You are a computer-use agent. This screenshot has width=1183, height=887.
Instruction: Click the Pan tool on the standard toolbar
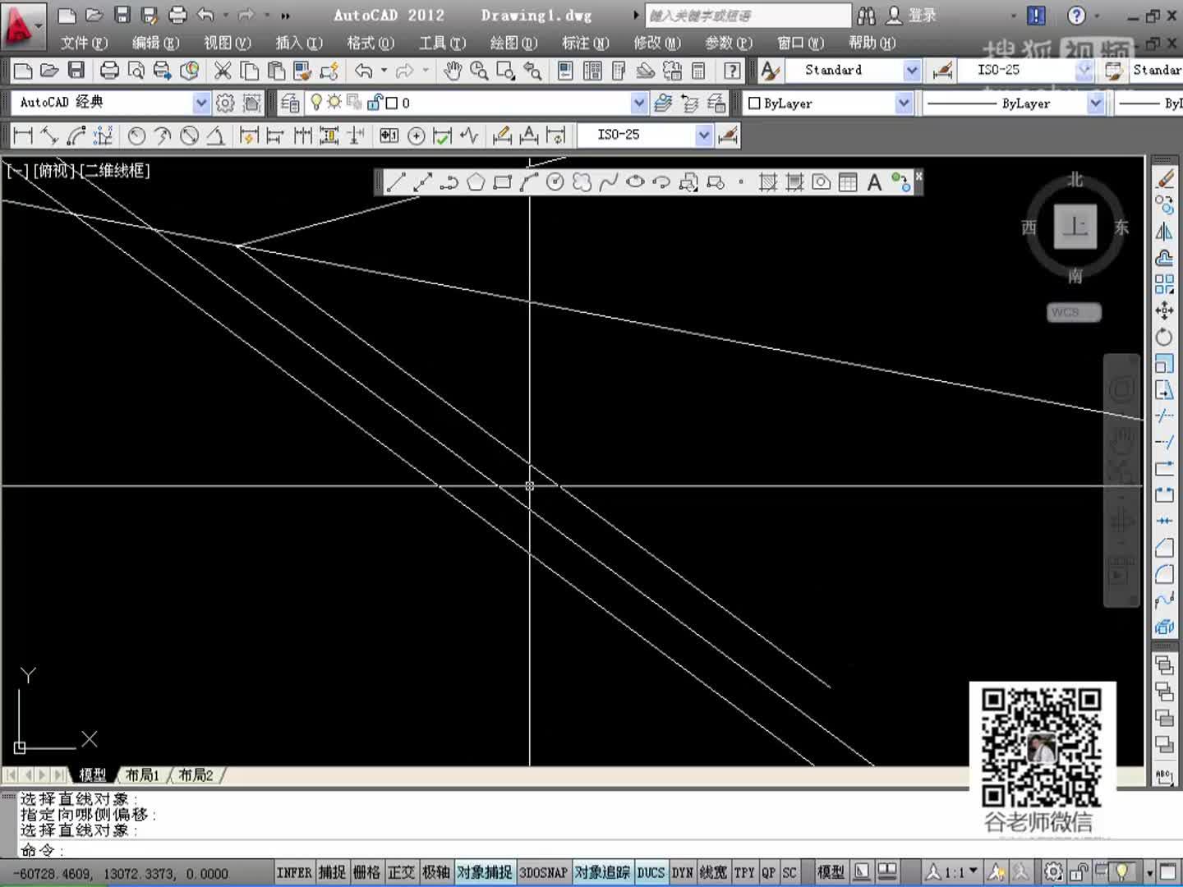click(452, 71)
